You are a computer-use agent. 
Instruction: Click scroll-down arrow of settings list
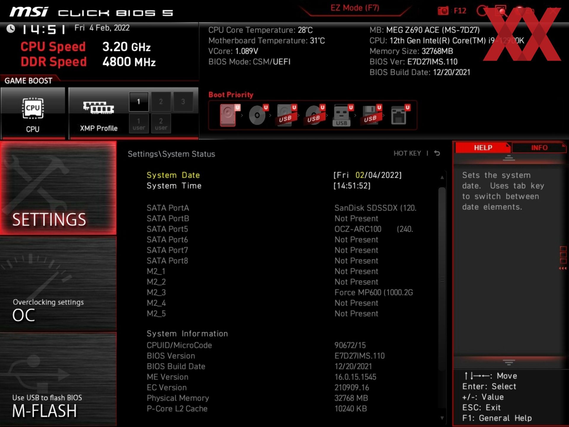point(442,418)
